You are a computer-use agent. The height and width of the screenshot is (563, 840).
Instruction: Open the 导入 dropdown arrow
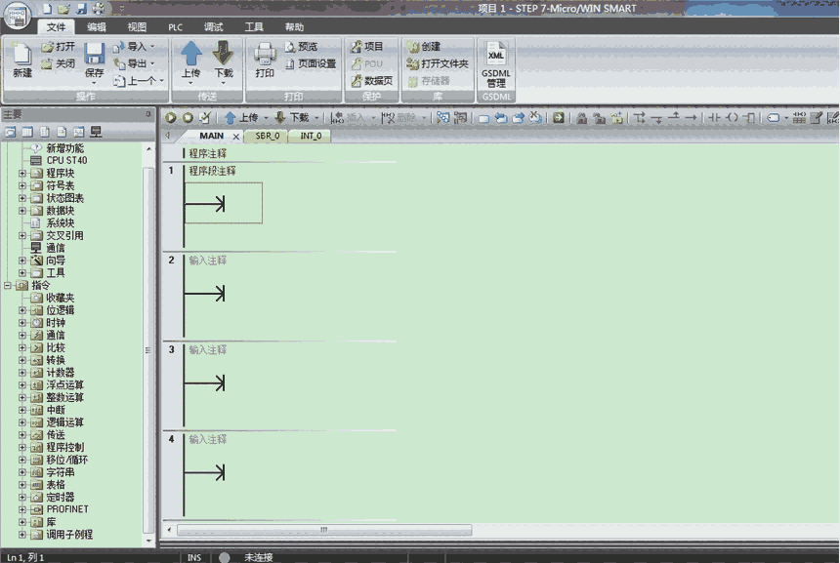(x=152, y=47)
